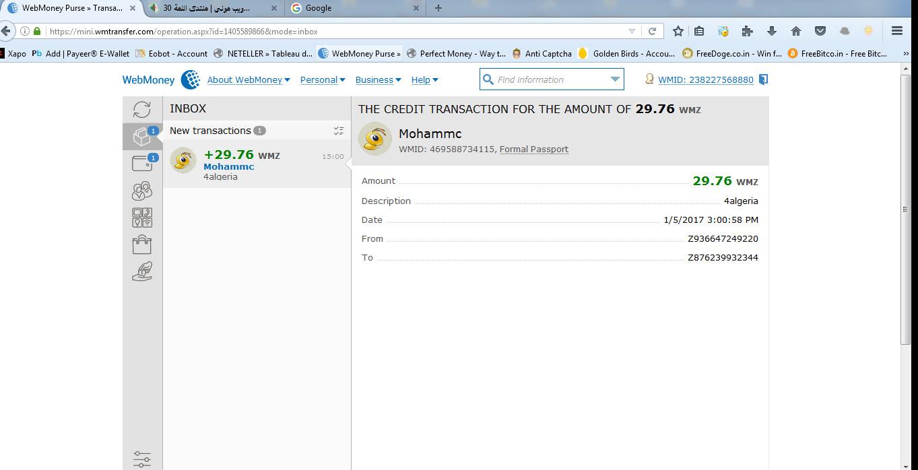Expand the Business dropdown menu
Image resolution: width=918 pixels, height=470 pixels.
pos(377,79)
